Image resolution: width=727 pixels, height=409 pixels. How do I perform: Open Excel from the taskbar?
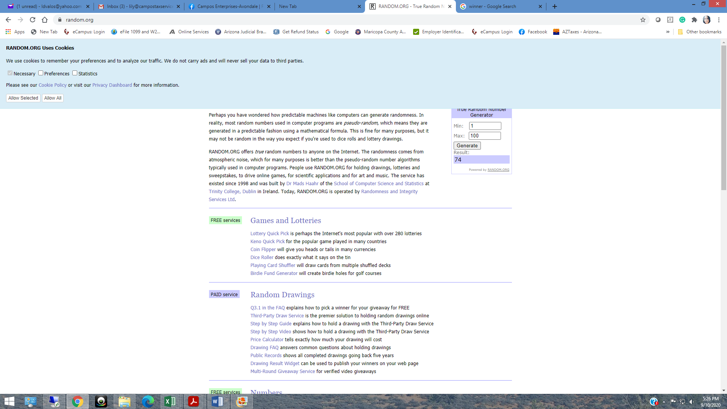click(x=170, y=401)
